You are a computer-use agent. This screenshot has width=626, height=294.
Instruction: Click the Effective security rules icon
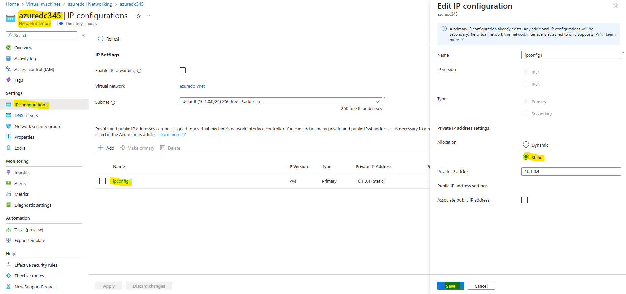tap(9, 265)
